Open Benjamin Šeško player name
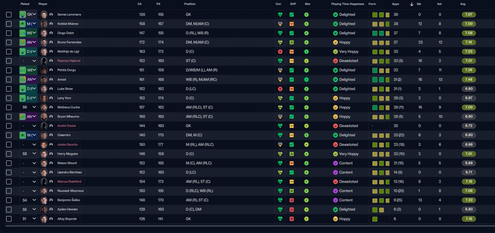Viewport: 495px width, 233px height. point(68,200)
